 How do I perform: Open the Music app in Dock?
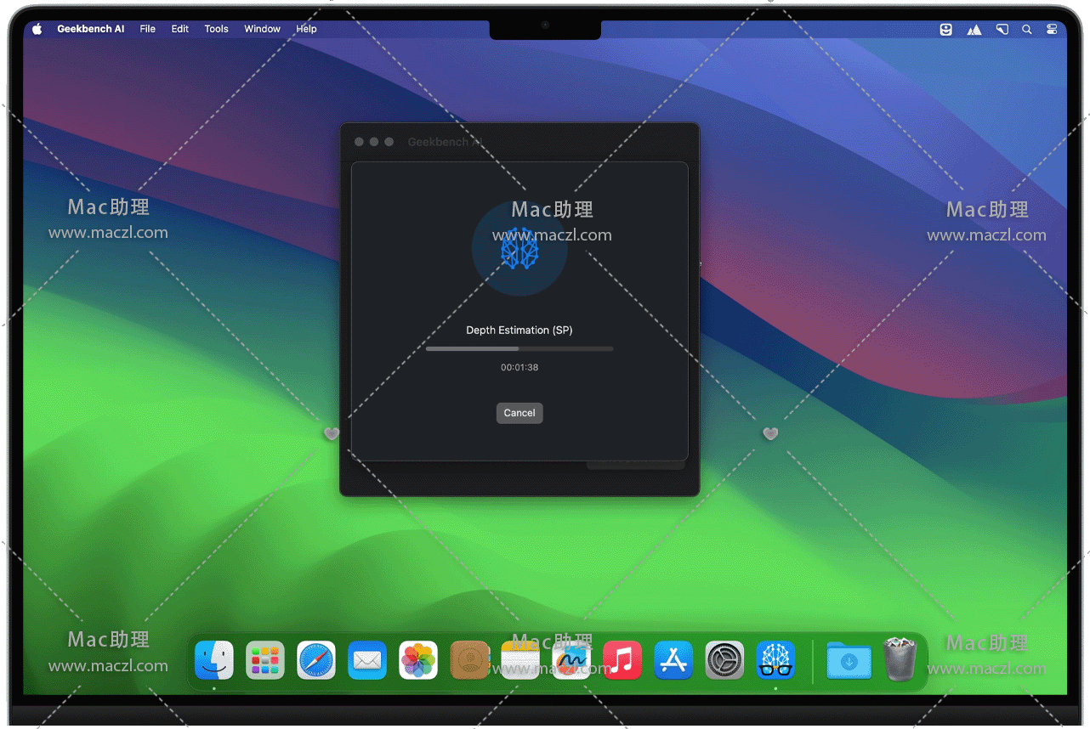pyautogui.click(x=622, y=660)
